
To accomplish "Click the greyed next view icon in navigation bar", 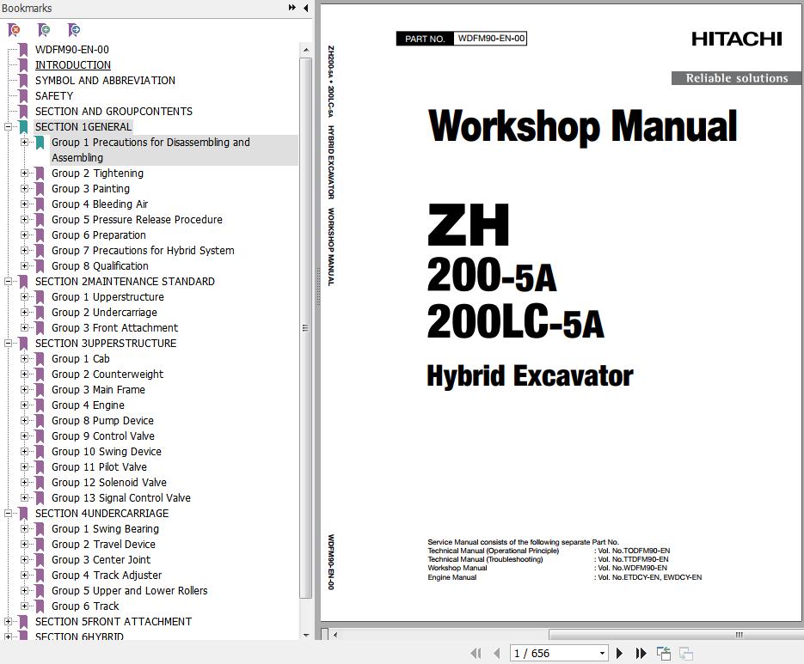I will (686, 653).
